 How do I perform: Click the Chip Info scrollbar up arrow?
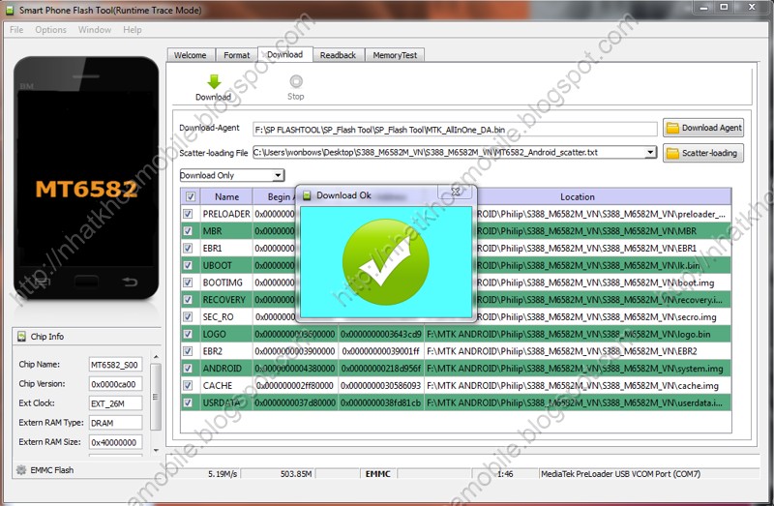click(156, 356)
